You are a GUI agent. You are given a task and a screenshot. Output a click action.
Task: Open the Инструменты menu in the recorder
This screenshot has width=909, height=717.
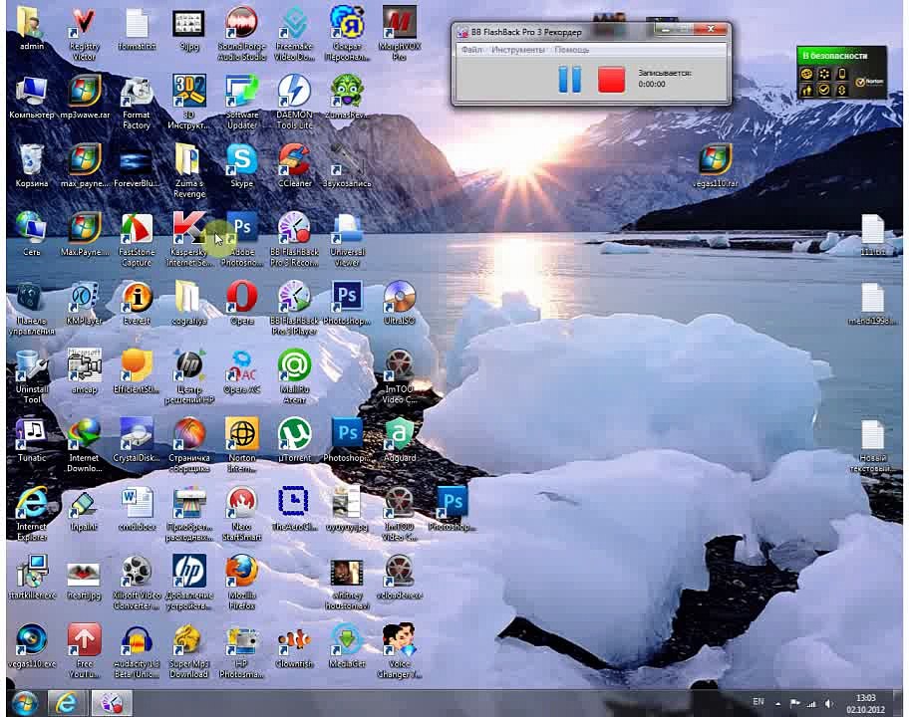coord(517,50)
